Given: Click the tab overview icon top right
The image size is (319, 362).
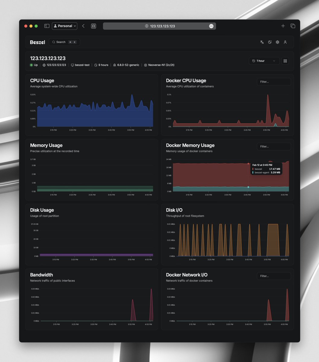Looking at the screenshot, I should coord(292,26).
